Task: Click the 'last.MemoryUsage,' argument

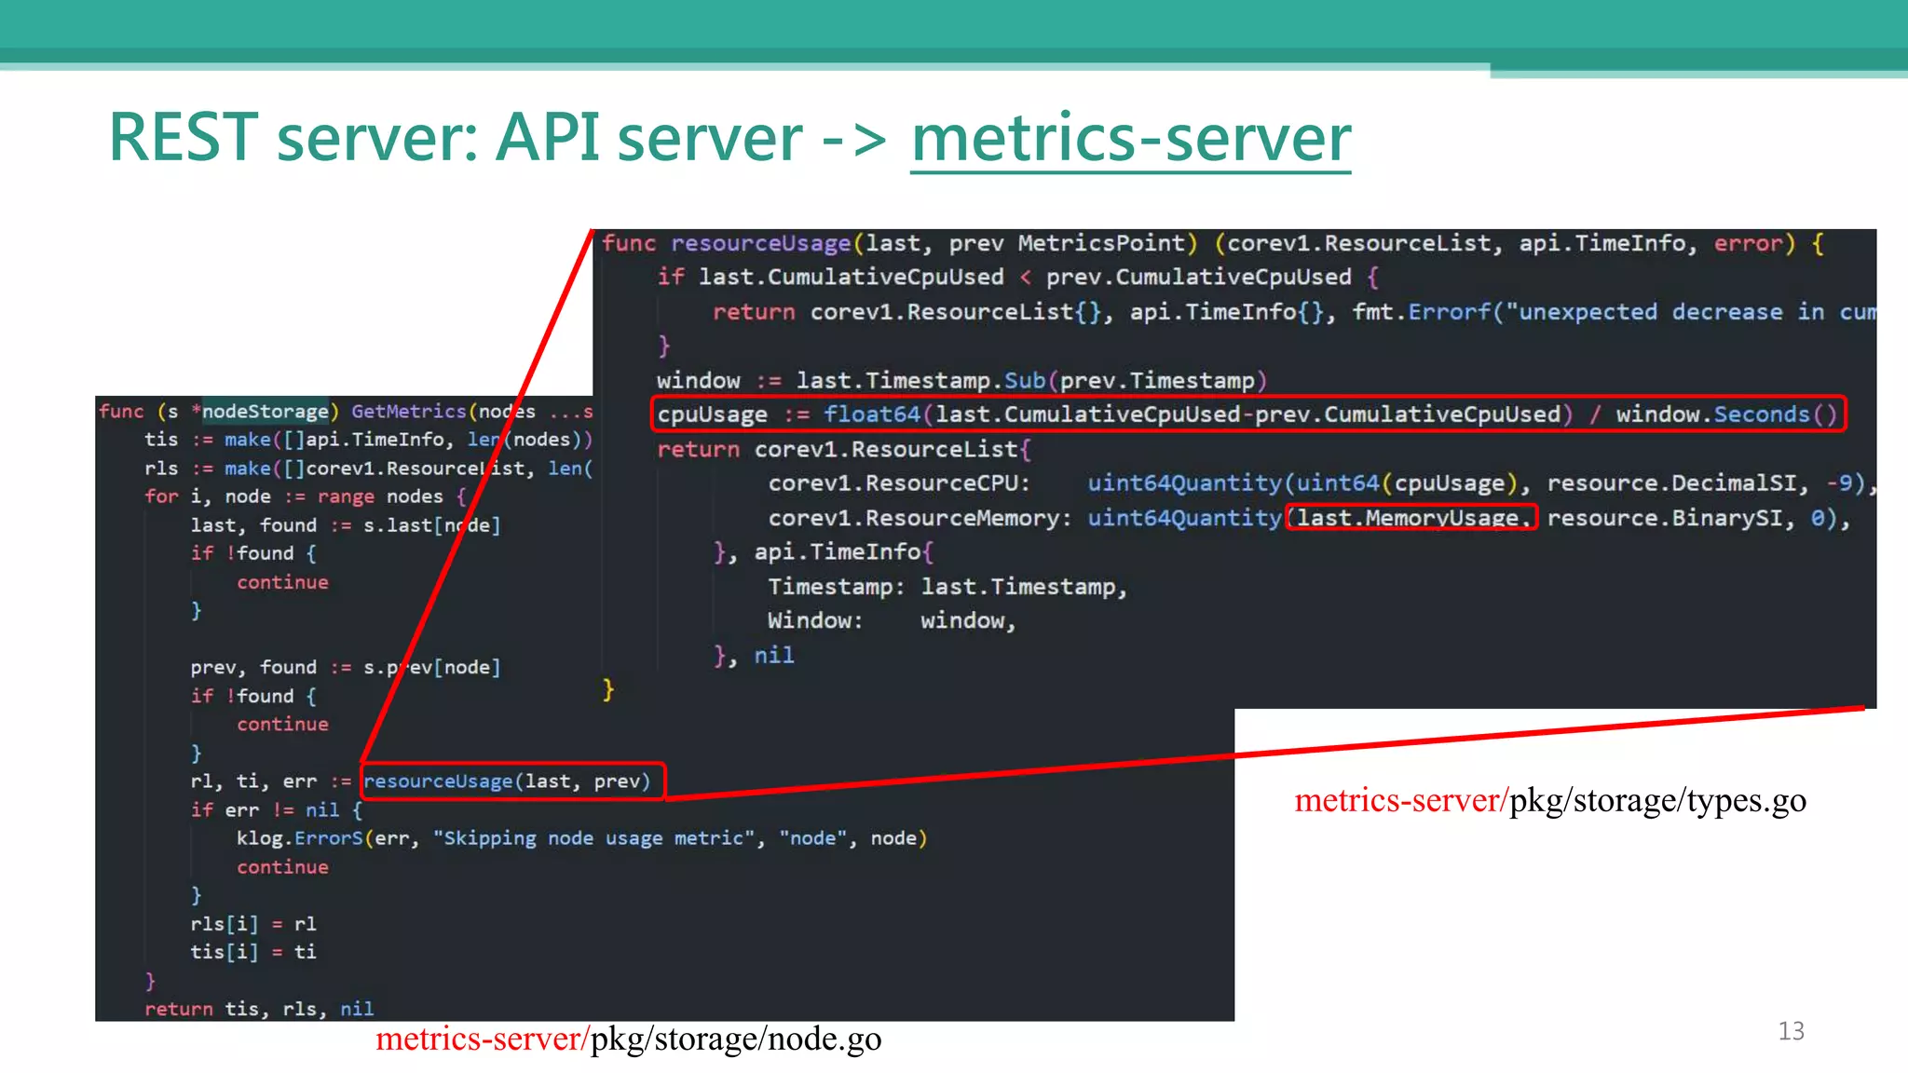Action: (1411, 518)
